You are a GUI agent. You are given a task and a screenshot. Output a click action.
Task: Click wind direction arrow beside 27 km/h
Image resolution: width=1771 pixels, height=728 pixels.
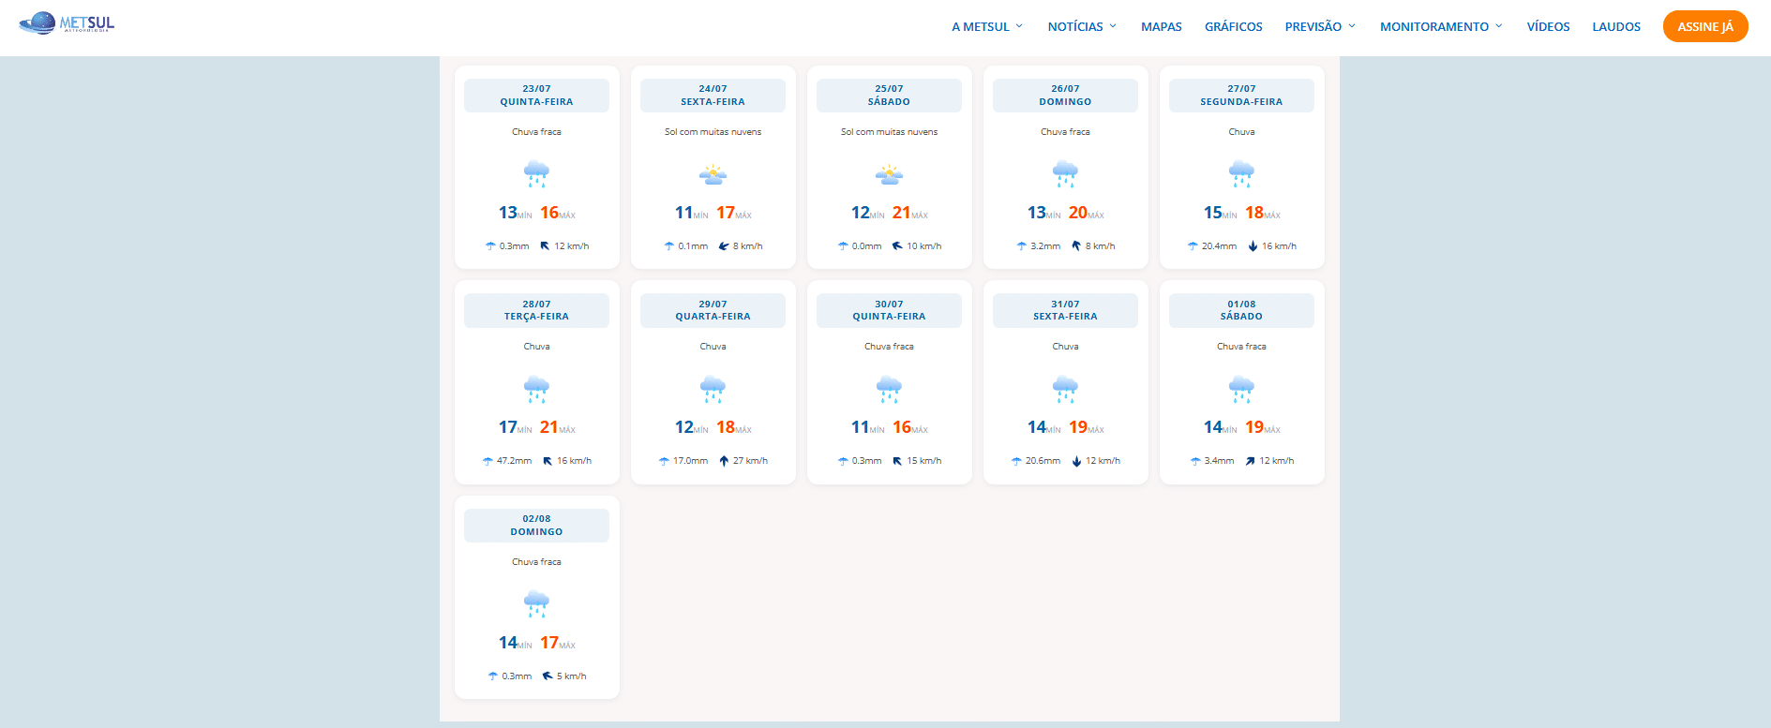pyautogui.click(x=724, y=461)
